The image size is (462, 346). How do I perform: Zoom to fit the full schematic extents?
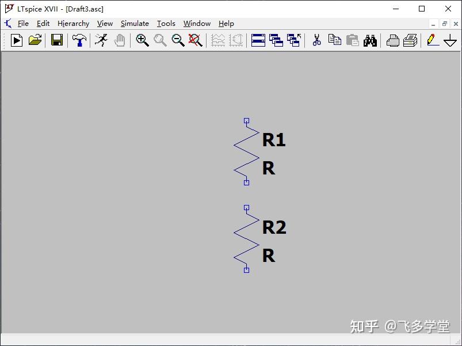click(x=196, y=40)
